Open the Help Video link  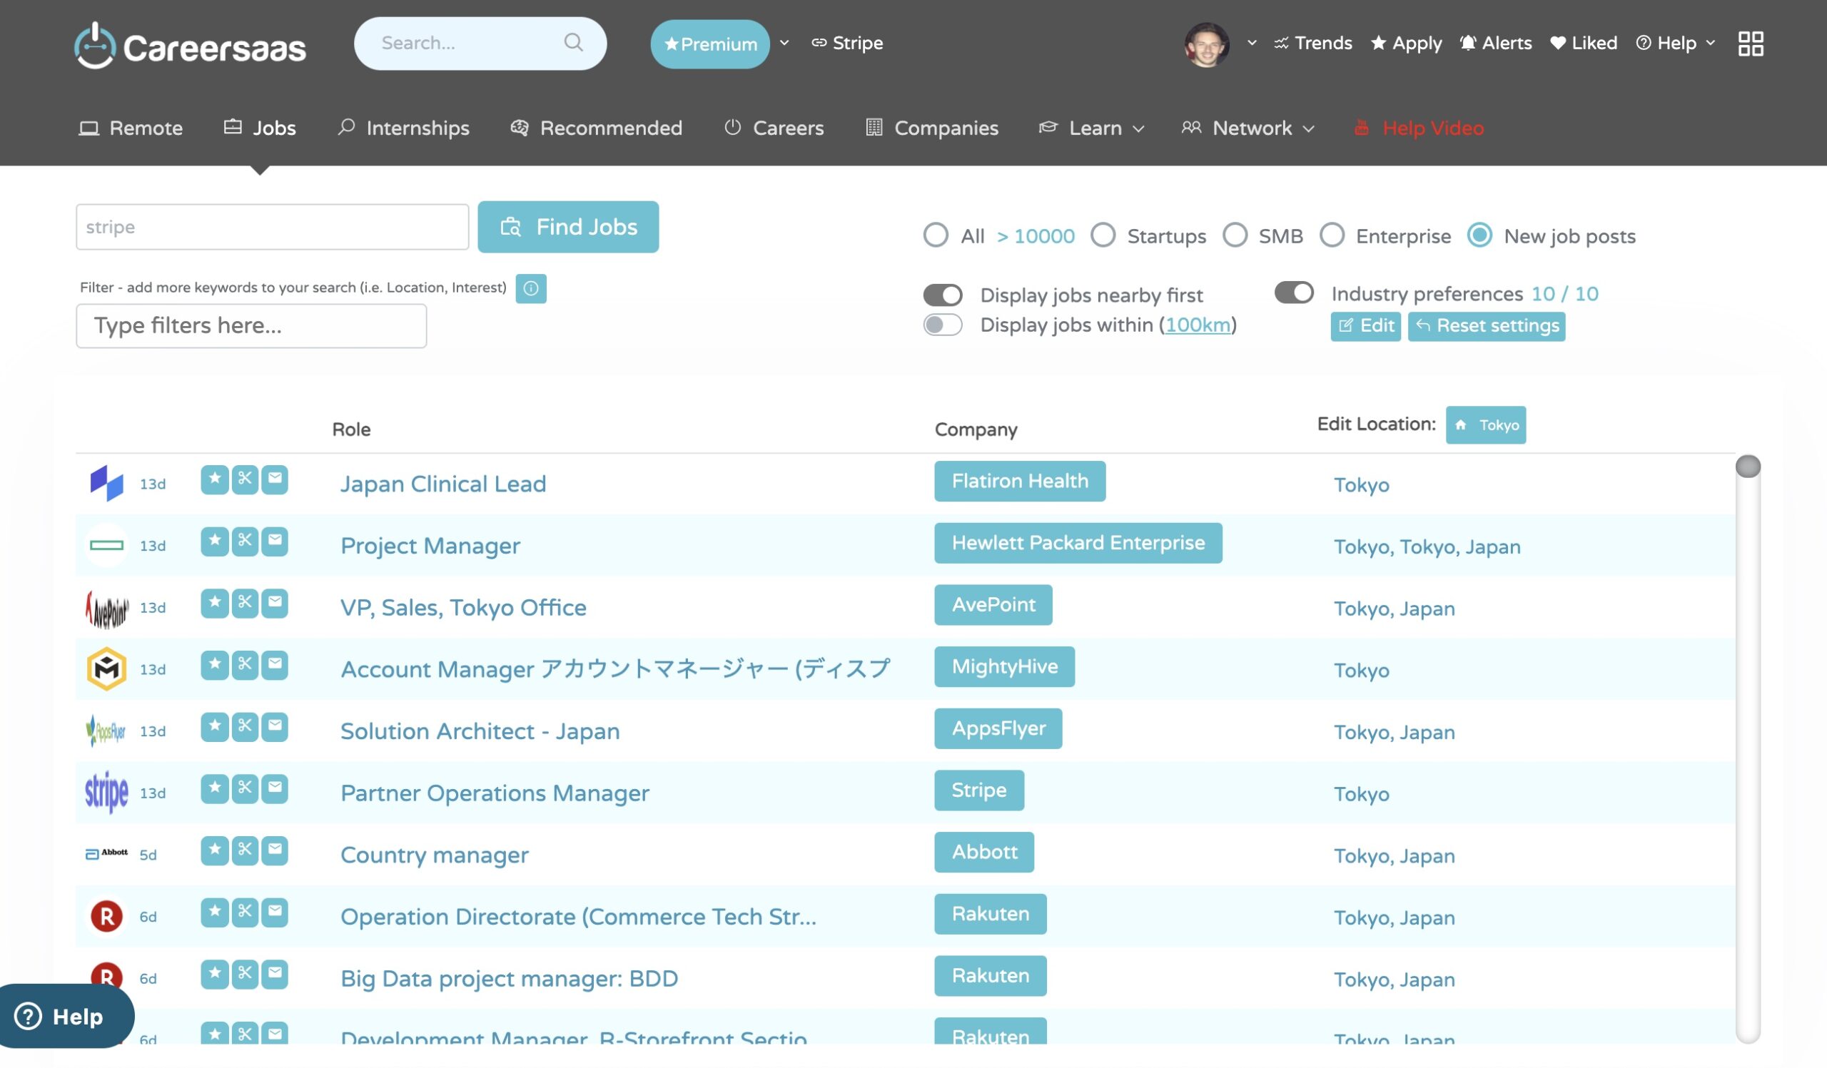[x=1419, y=128]
